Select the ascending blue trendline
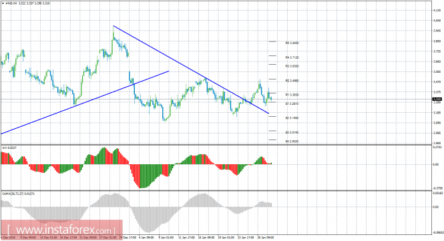The image size is (444, 241). click(85, 102)
